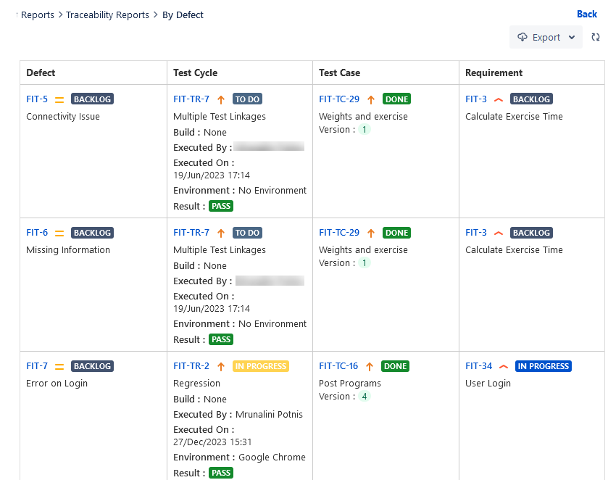The image size is (608, 480).
Task: Click the IN PROGRESS status badge for FIT-TR-2
Action: click(261, 366)
